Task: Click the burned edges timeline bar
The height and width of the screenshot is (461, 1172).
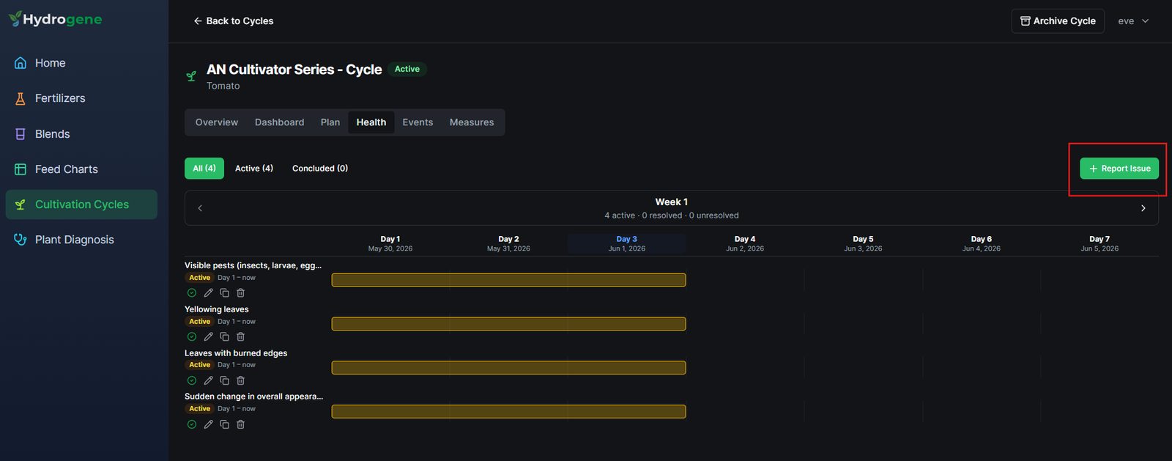Action: pos(508,368)
